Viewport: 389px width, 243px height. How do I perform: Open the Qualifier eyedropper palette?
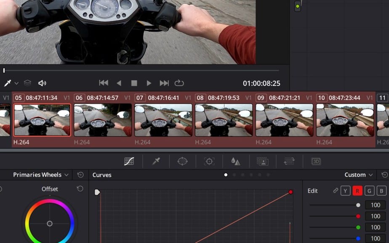(x=156, y=161)
